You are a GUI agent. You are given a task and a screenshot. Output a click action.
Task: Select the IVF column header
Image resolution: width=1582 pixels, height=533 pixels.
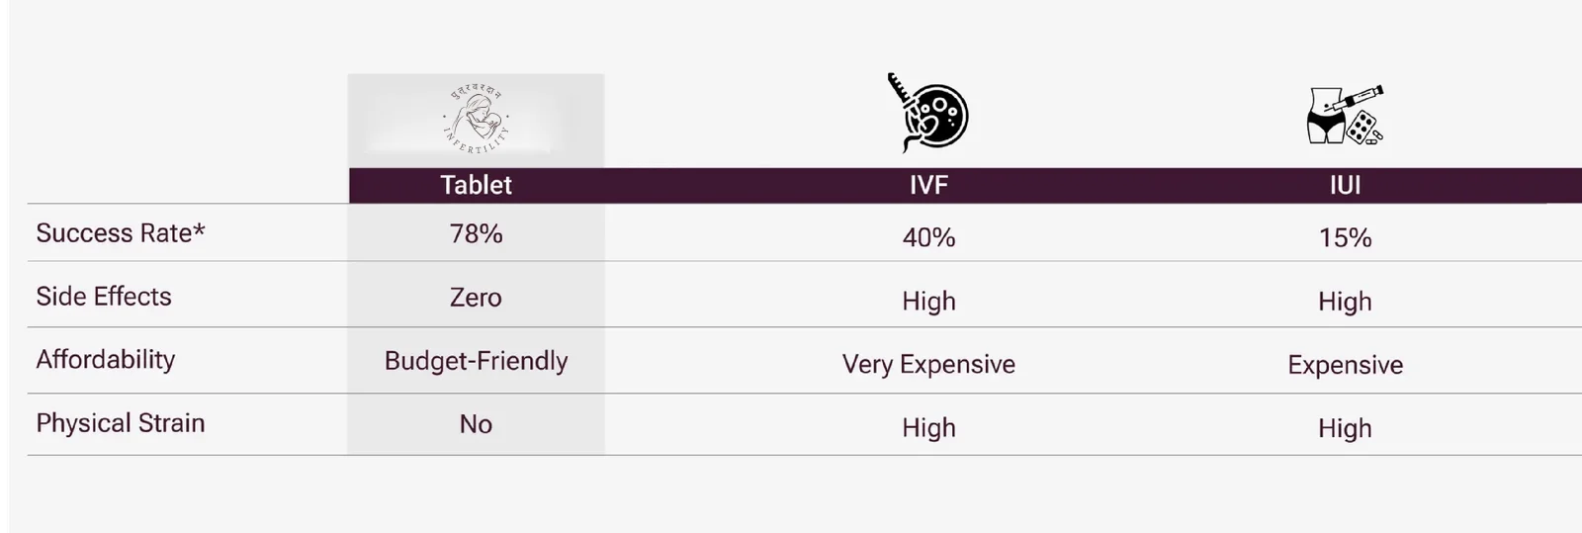pos(928,185)
